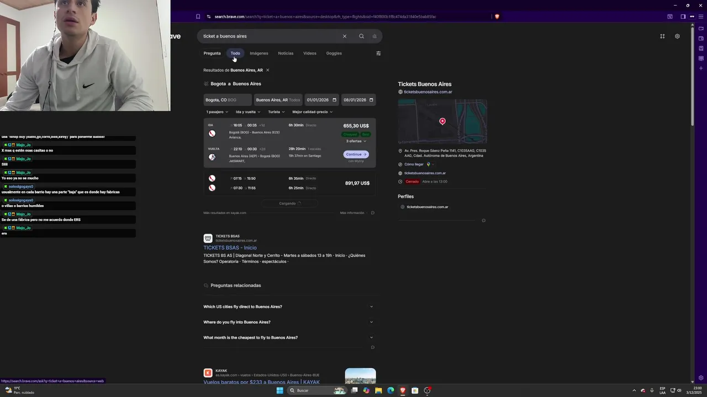Open Windows Start menu
This screenshot has width=707, height=397.
click(x=279, y=390)
